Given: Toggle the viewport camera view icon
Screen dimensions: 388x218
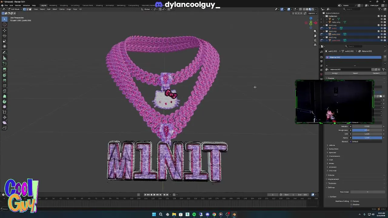Looking at the screenshot, I should click(x=315, y=40).
